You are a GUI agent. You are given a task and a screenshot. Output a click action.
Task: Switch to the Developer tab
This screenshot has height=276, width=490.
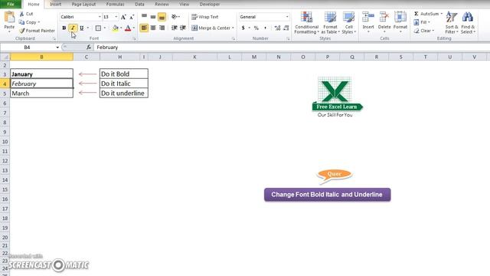click(x=210, y=5)
